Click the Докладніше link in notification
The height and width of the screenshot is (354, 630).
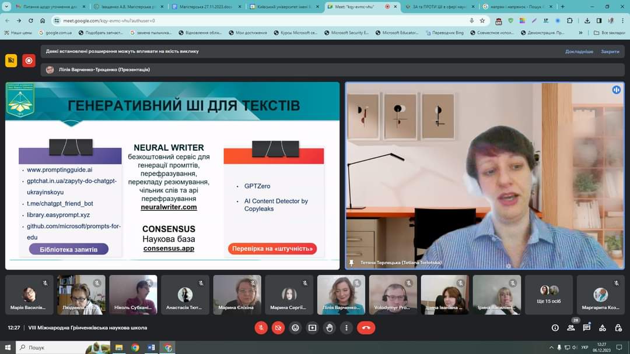click(x=579, y=51)
